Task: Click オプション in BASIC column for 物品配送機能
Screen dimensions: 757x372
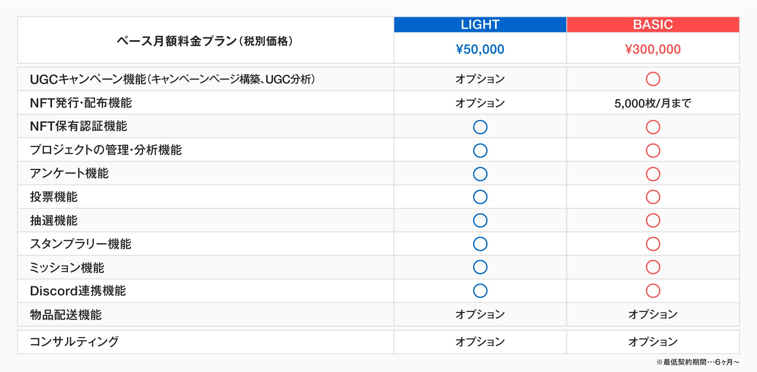Action: coord(653,315)
